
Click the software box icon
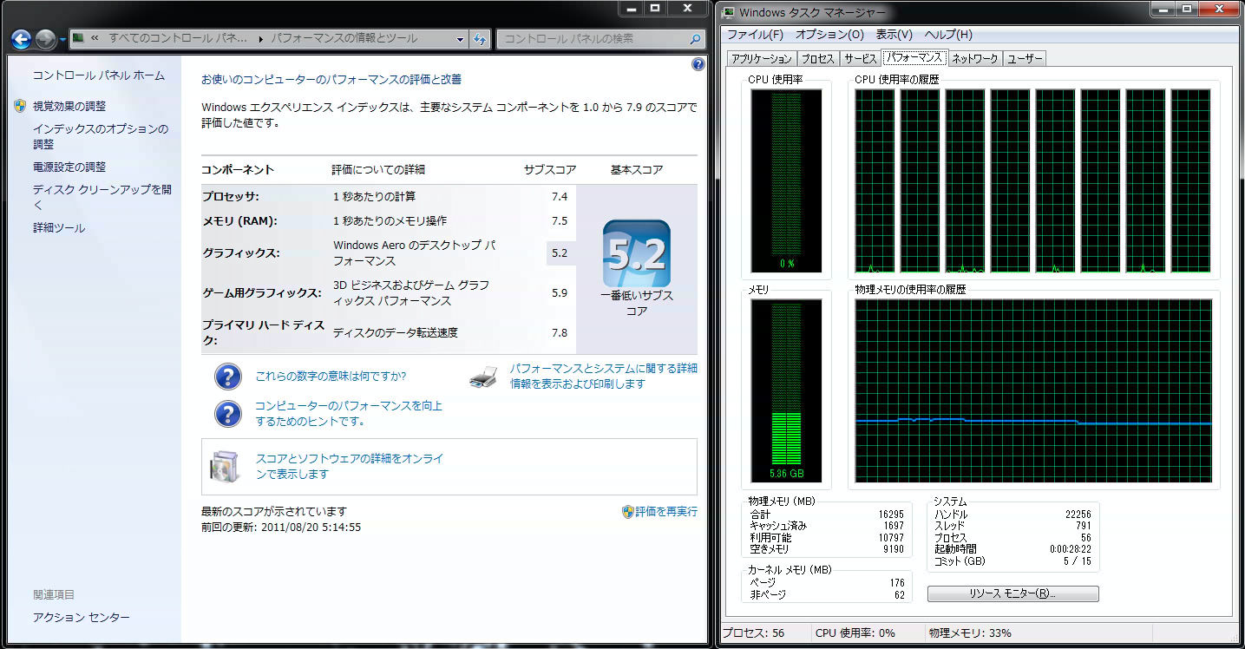coord(225,466)
